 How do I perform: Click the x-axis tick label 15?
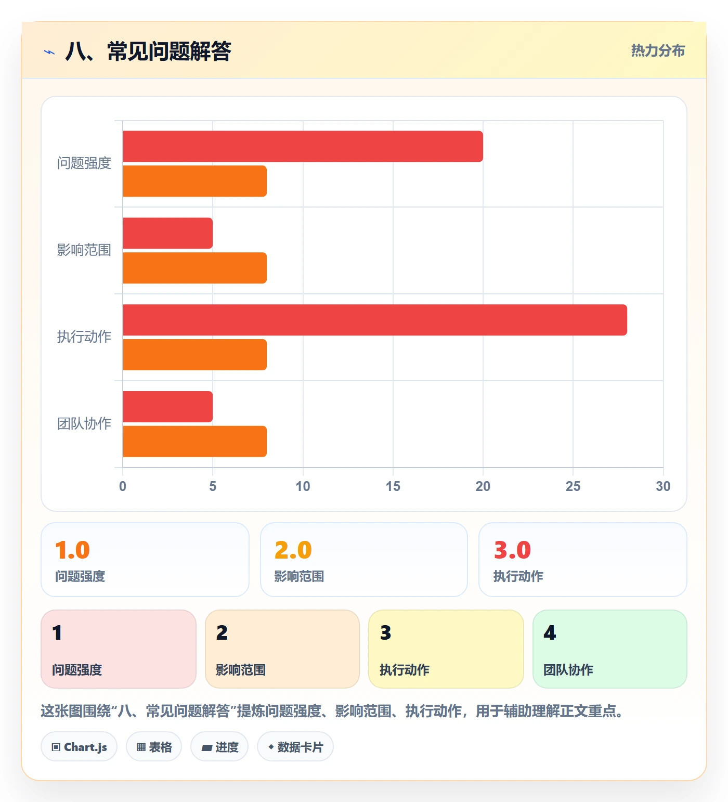393,486
